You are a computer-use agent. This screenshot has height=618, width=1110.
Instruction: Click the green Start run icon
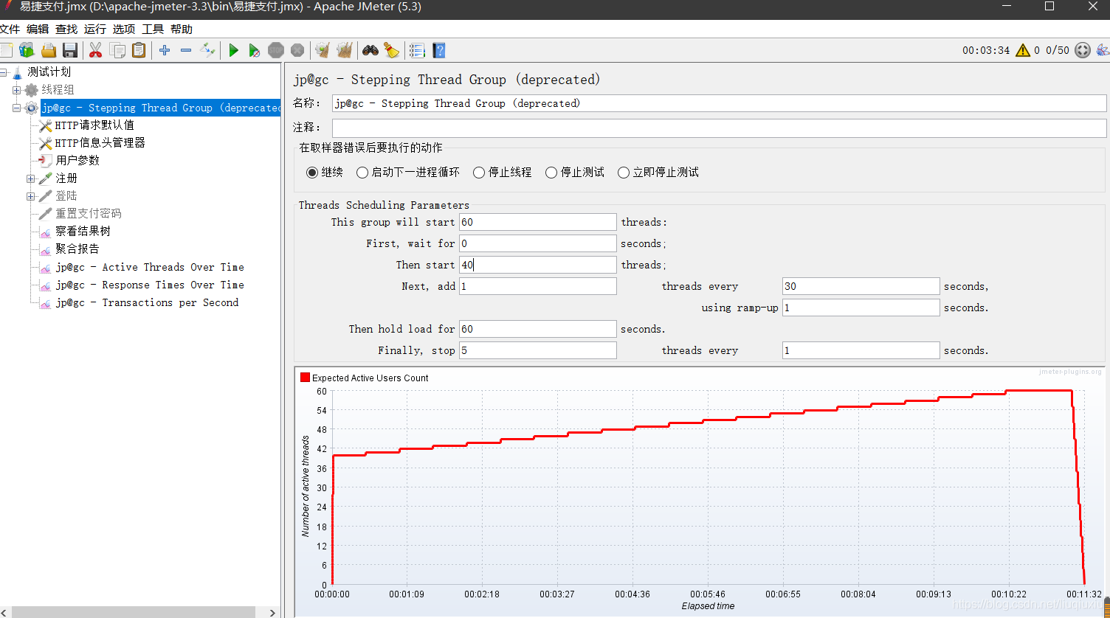[x=233, y=50]
